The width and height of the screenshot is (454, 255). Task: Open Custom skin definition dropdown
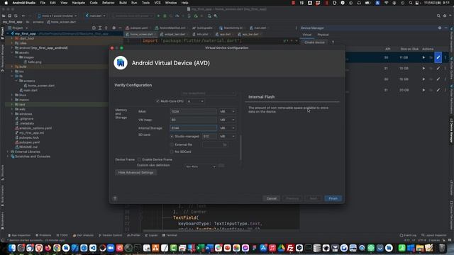tap(200, 166)
